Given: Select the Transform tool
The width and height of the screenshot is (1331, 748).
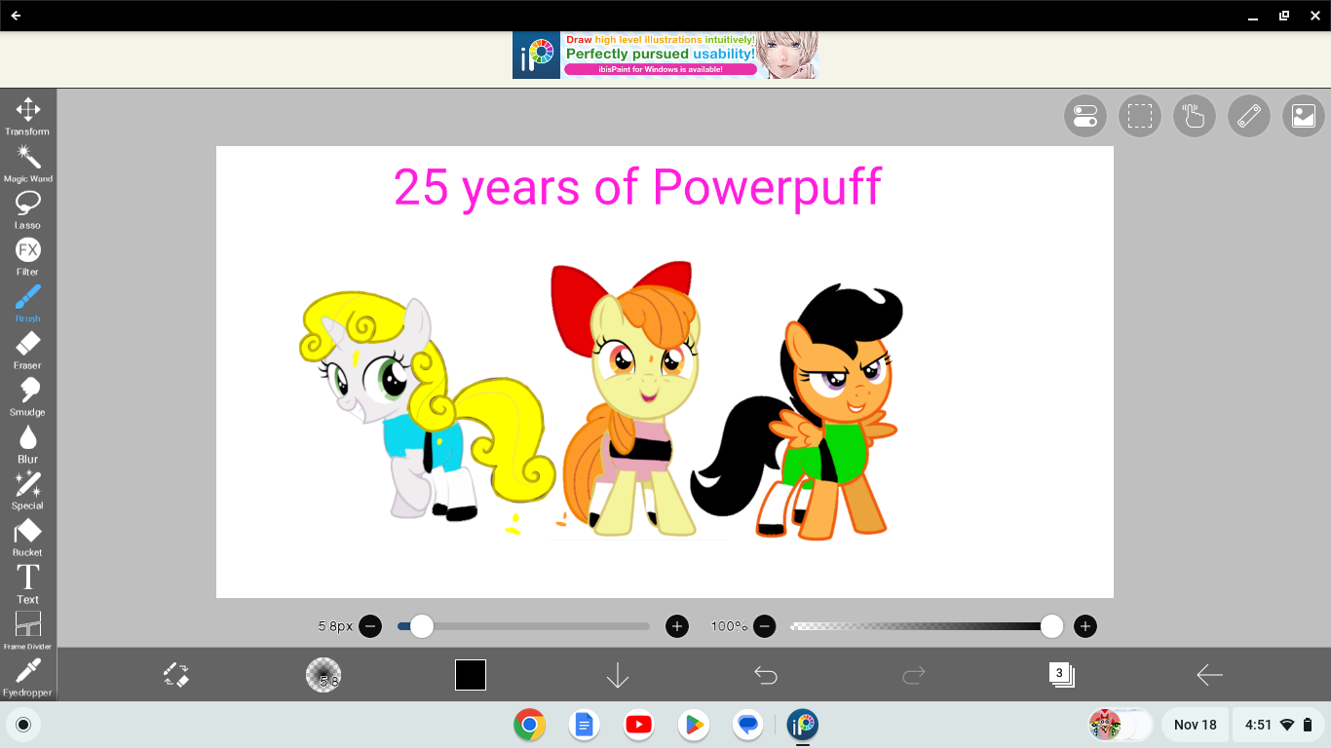Looking at the screenshot, I should click(27, 116).
